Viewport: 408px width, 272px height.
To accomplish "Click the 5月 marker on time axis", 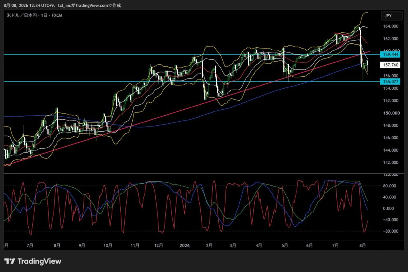I will click(x=284, y=245).
